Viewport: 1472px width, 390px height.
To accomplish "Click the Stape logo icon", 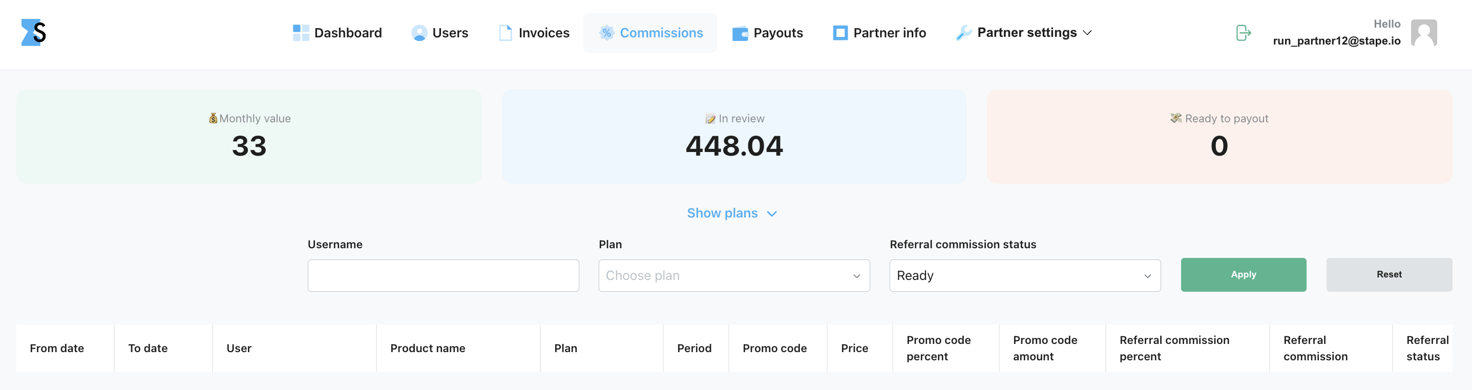I will point(34,33).
